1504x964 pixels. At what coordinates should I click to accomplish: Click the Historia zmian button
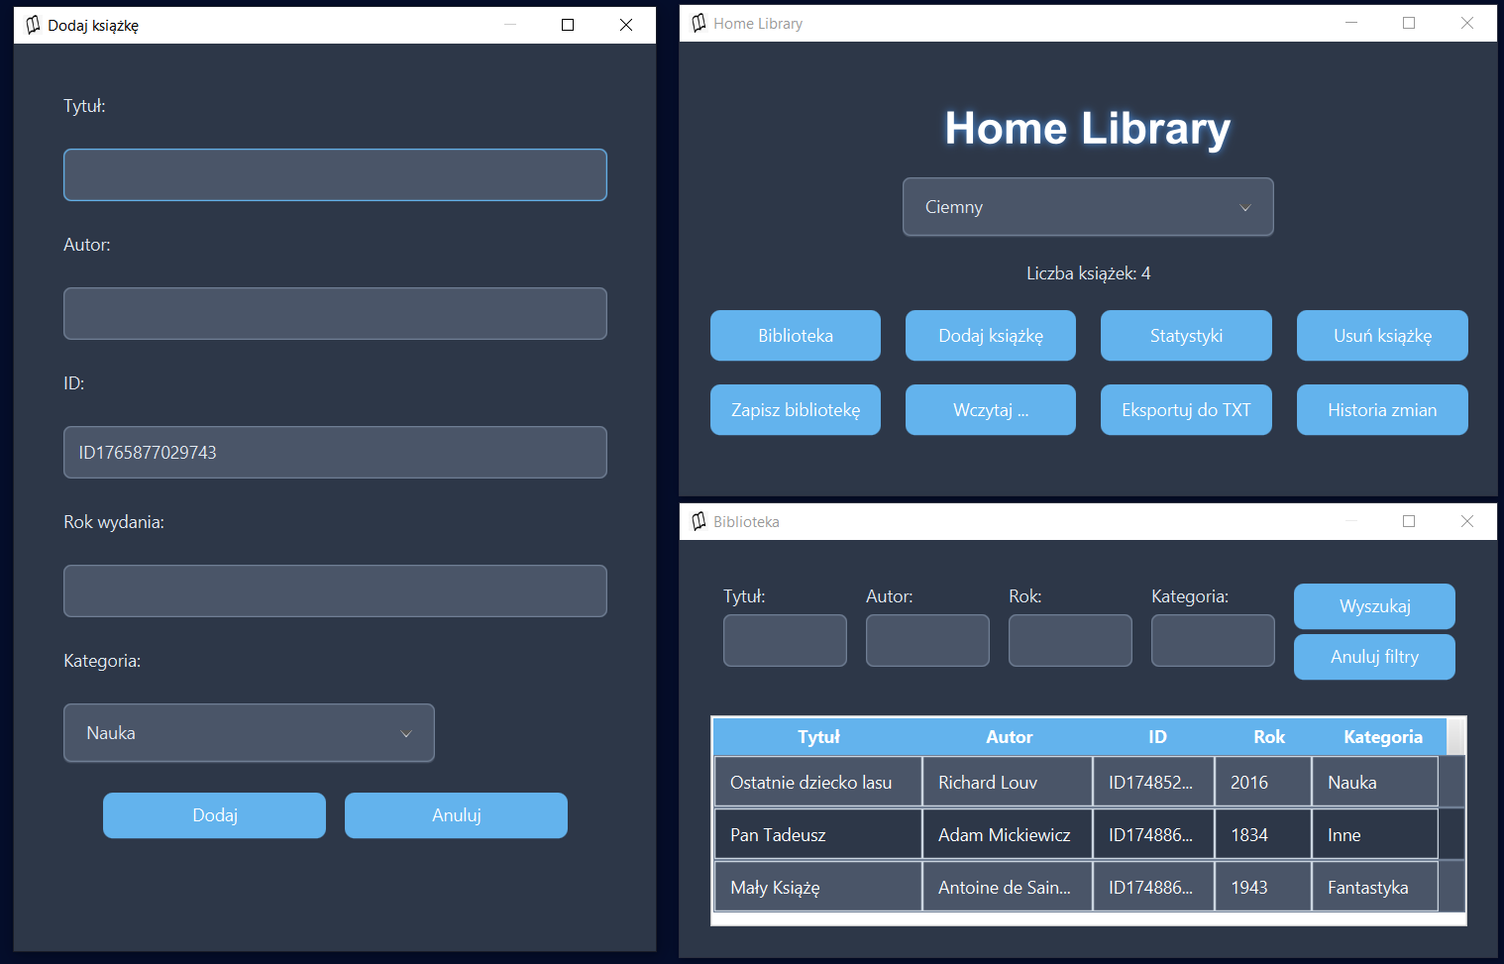point(1381,410)
